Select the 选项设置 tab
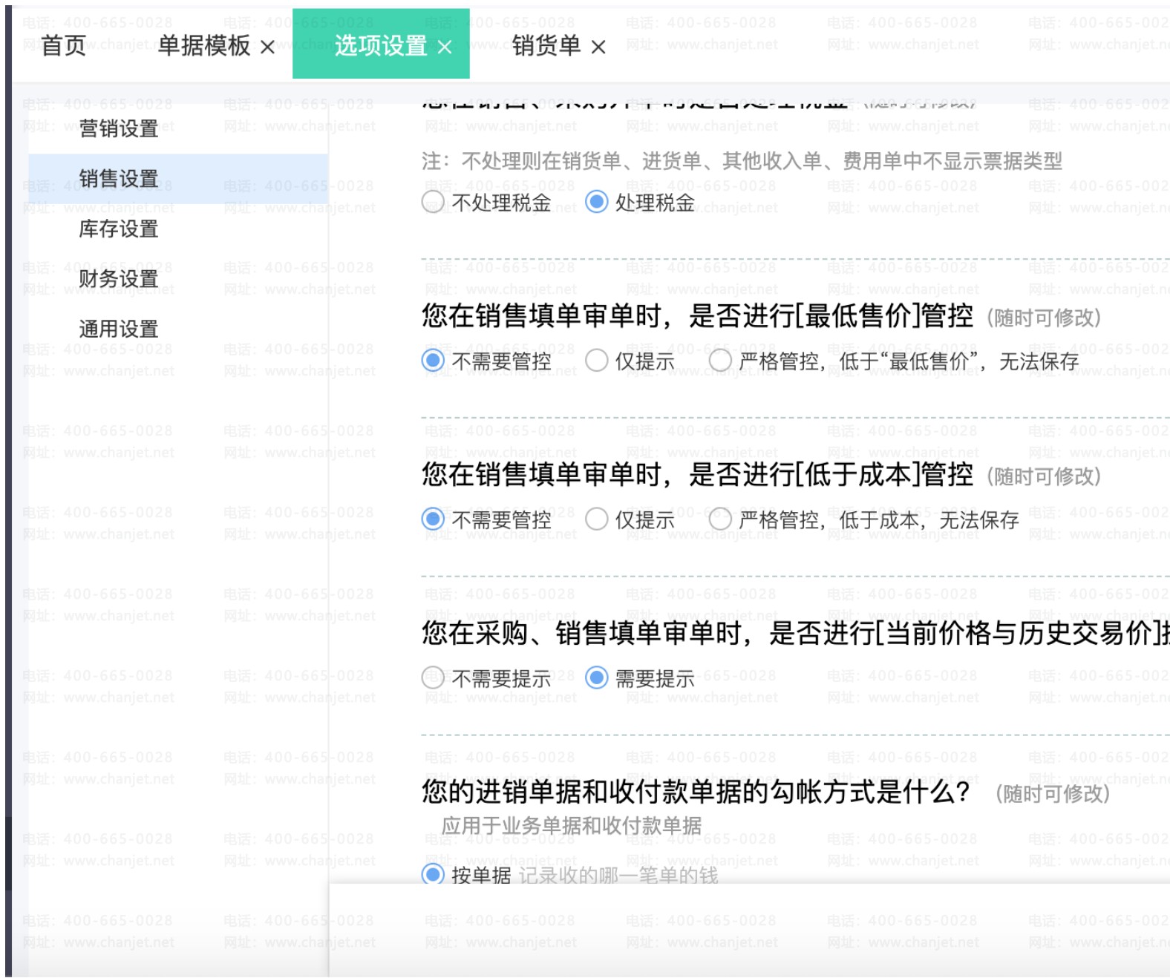This screenshot has width=1170, height=978. [x=380, y=46]
